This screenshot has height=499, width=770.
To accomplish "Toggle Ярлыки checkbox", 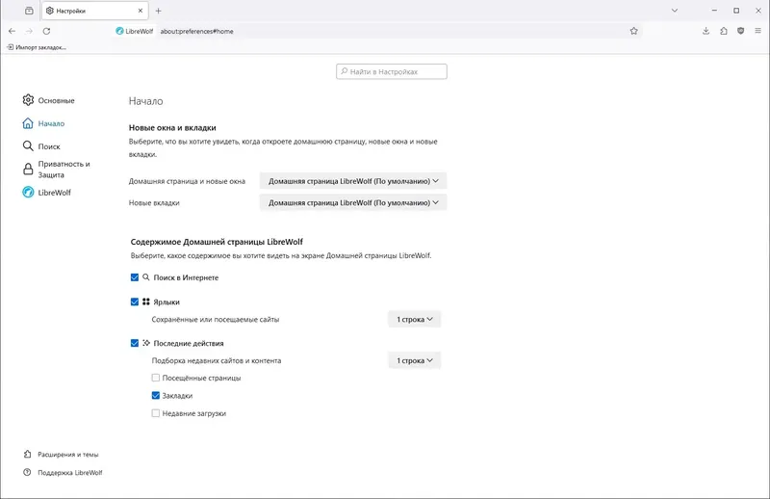I will point(135,302).
